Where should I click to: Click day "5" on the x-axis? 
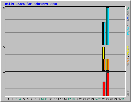(x=24, y=99)
